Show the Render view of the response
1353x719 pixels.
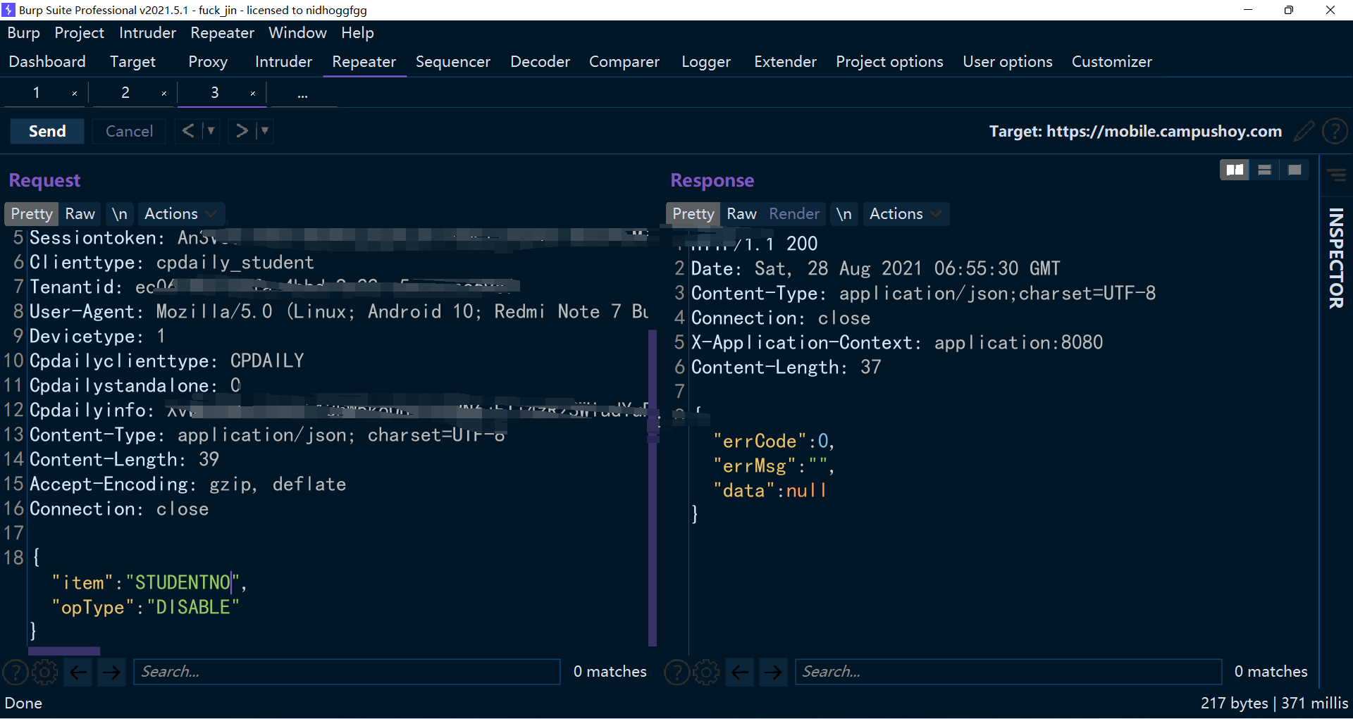[x=794, y=213]
